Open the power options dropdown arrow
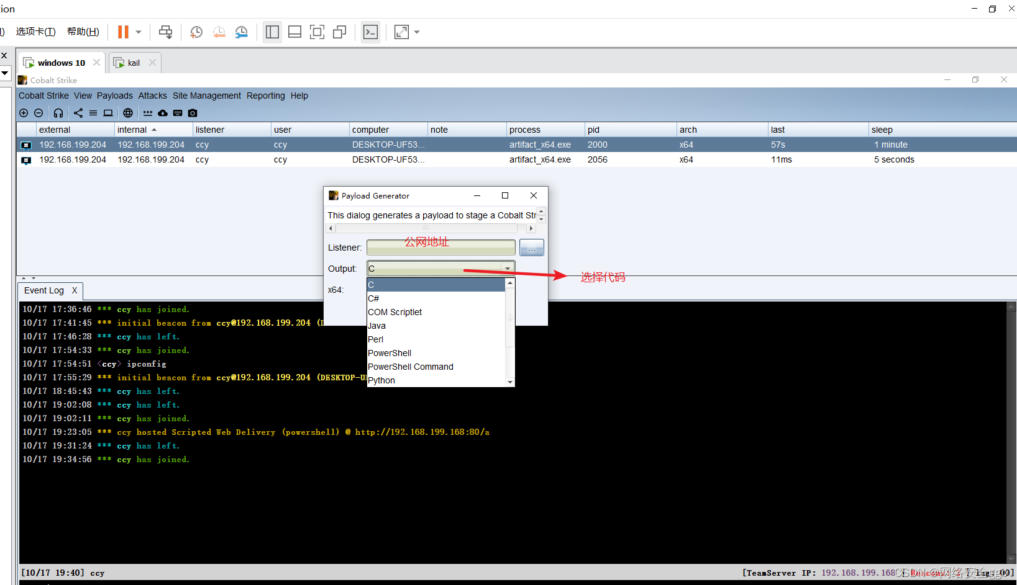Viewport: 1017px width, 585px height. pyautogui.click(x=139, y=32)
